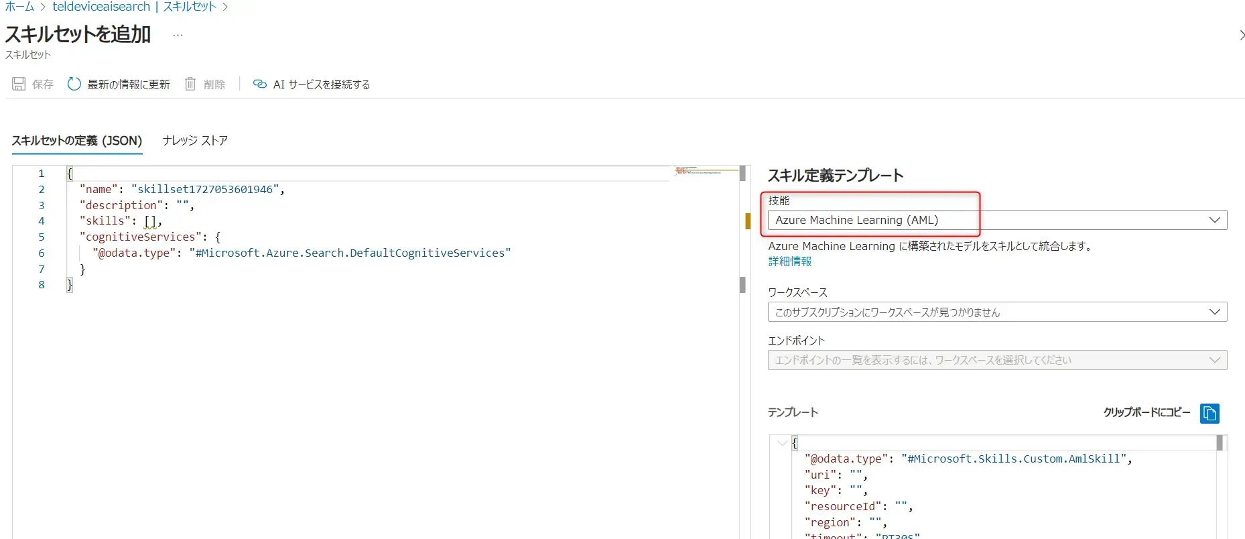Click the save (保存) disk icon
Screen dimensions: 1245x539
pyautogui.click(x=19, y=84)
